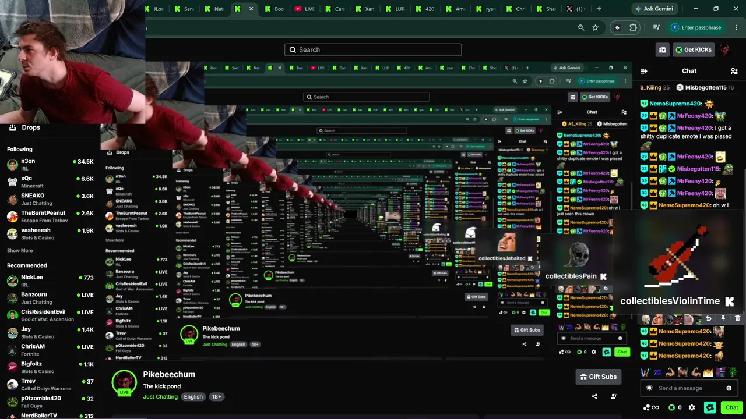Switch to the outer 'ryan' browser tab
The height and width of the screenshot is (419, 746).
pos(485,9)
